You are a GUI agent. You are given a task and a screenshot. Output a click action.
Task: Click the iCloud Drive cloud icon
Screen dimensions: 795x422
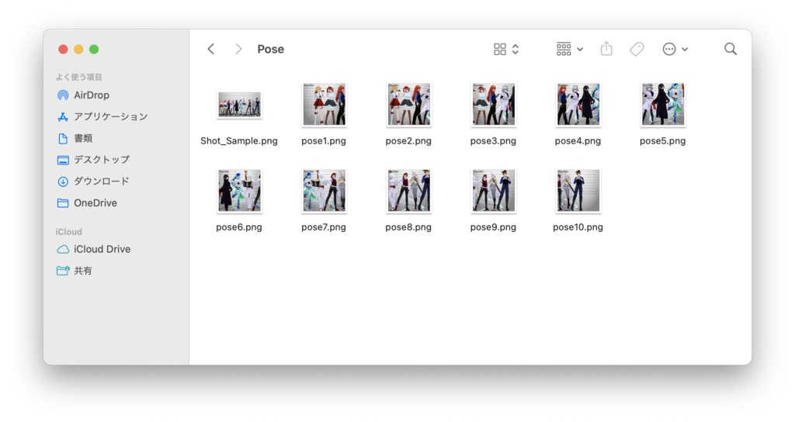pos(63,249)
